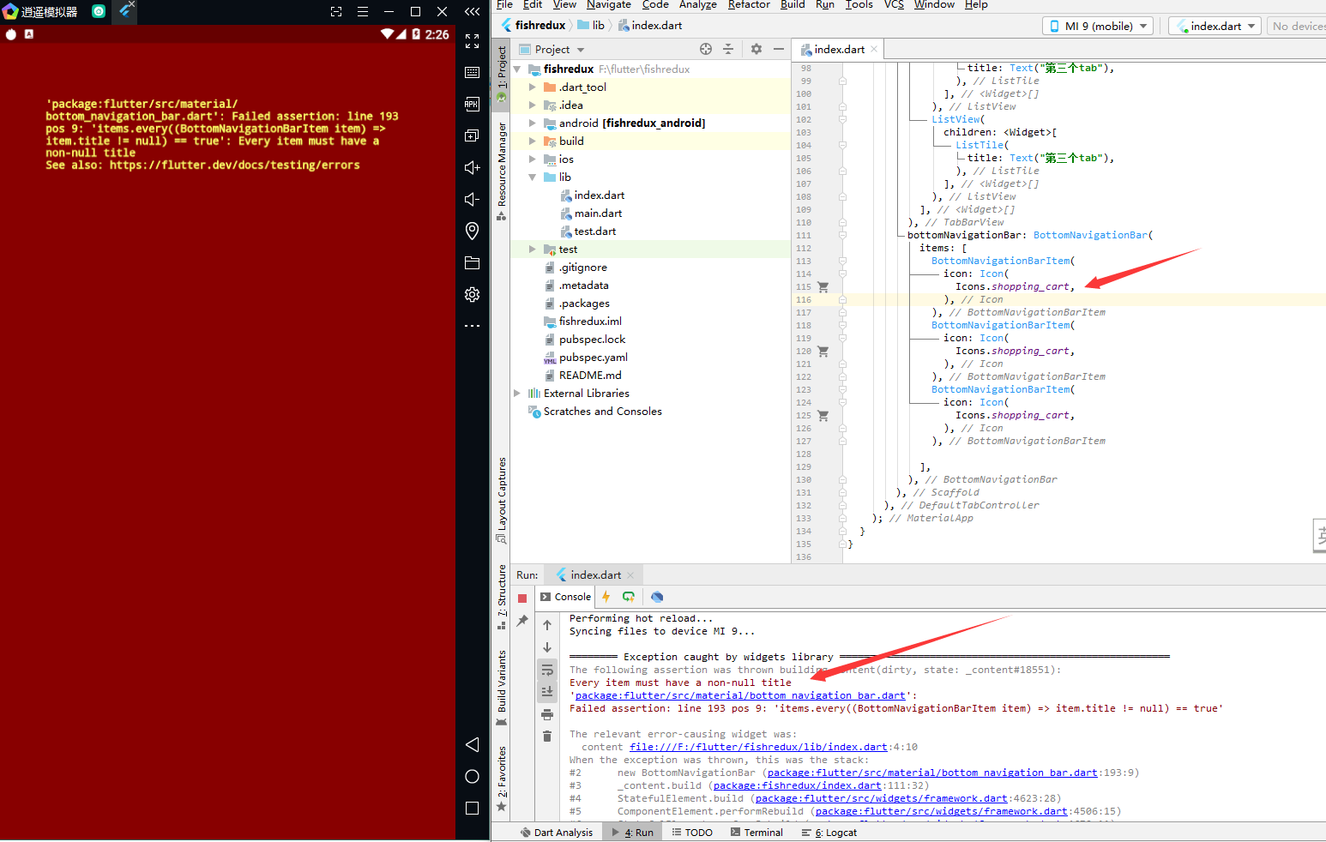Tap Android recent apps square button
This screenshot has height=842, width=1326.
pos(472,808)
